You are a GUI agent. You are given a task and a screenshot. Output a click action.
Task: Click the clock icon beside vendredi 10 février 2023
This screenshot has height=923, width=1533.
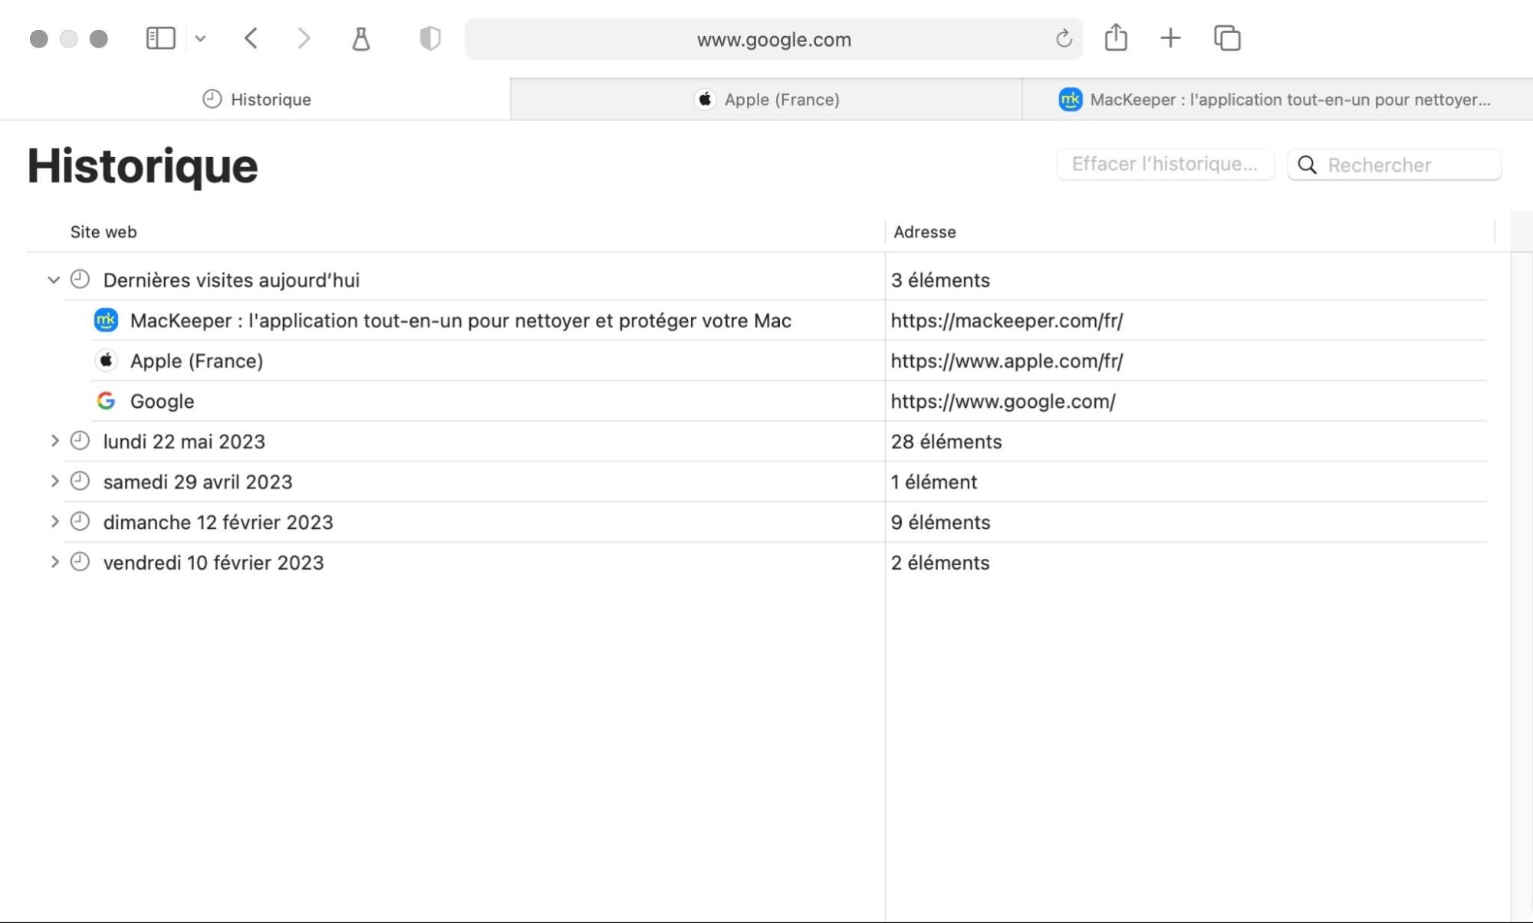click(x=80, y=562)
